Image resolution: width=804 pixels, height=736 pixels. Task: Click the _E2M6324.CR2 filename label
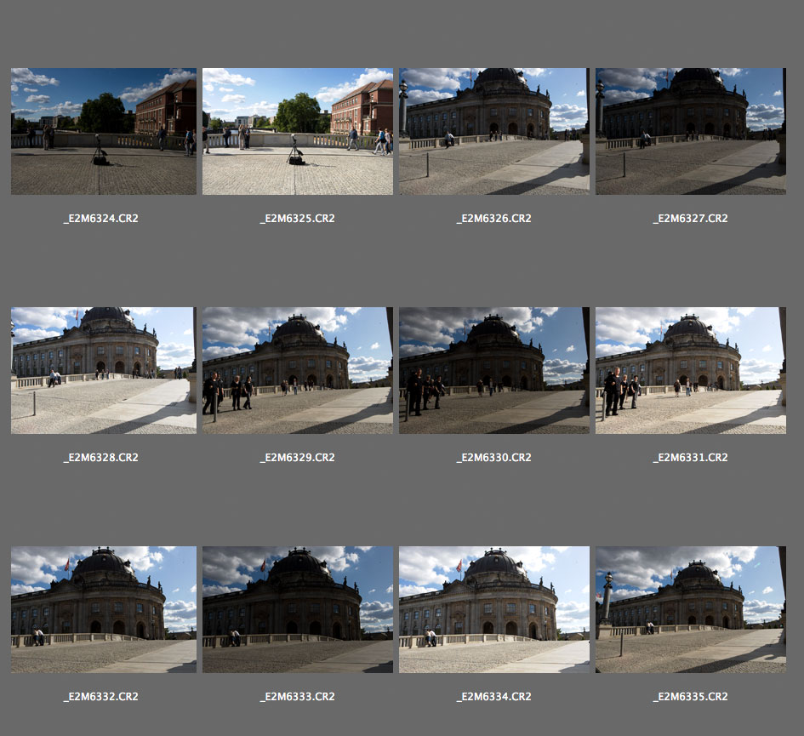click(x=101, y=219)
